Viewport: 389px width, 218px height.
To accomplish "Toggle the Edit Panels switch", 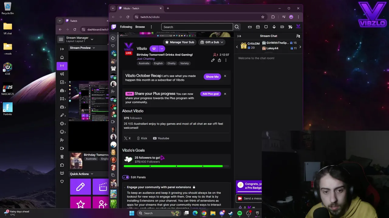I will [126, 177].
